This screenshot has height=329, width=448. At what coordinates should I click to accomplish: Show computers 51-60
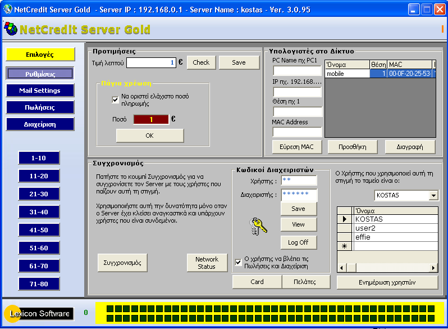(x=39, y=248)
